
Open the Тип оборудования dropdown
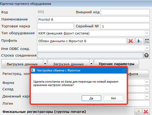[x=147, y=33]
